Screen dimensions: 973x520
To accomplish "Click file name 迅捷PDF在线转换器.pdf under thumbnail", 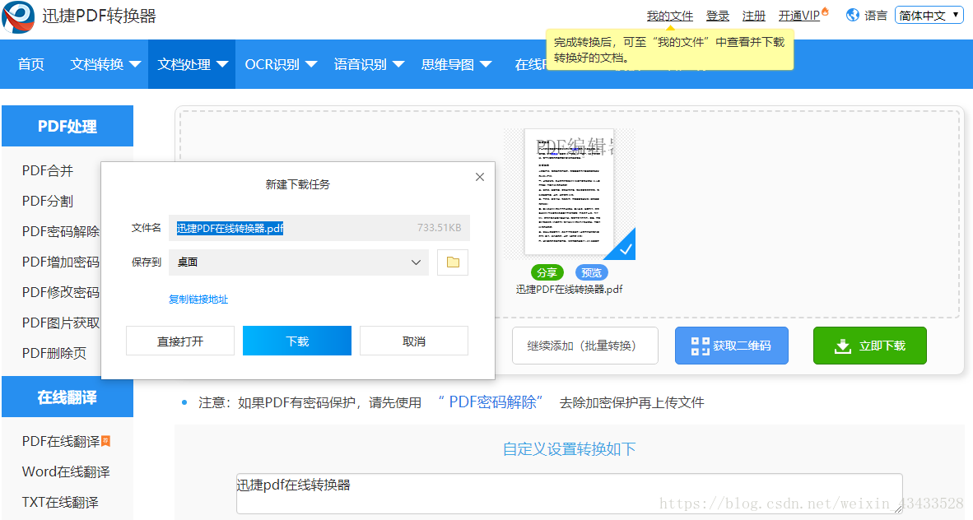I will pos(569,289).
